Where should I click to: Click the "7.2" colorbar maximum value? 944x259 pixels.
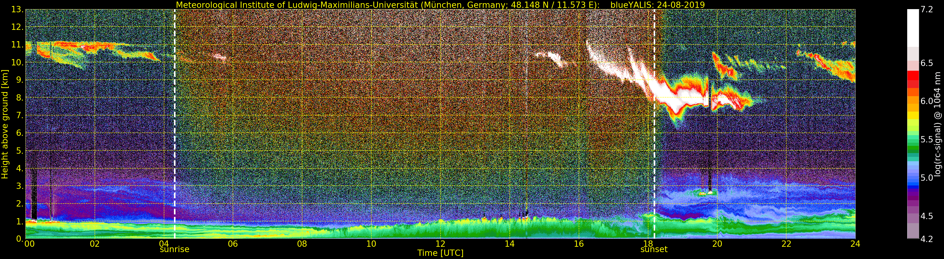(927, 9)
